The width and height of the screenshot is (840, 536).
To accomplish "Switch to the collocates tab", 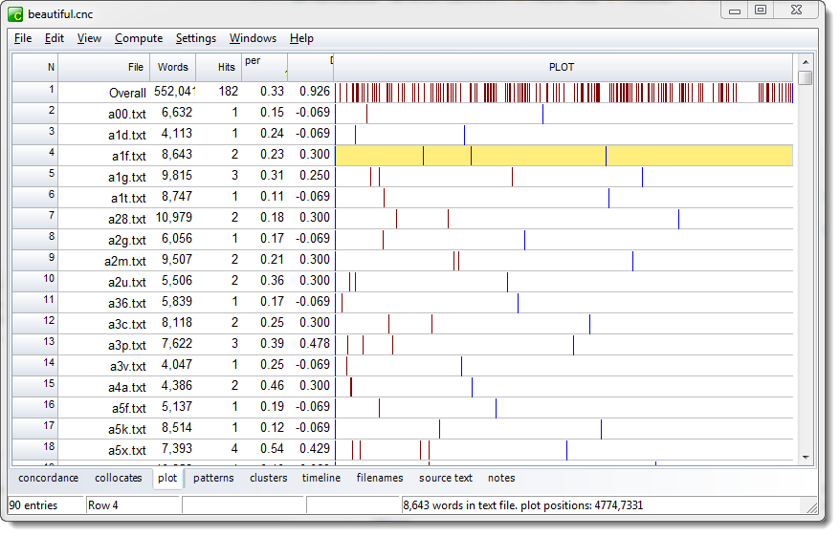I will (119, 478).
